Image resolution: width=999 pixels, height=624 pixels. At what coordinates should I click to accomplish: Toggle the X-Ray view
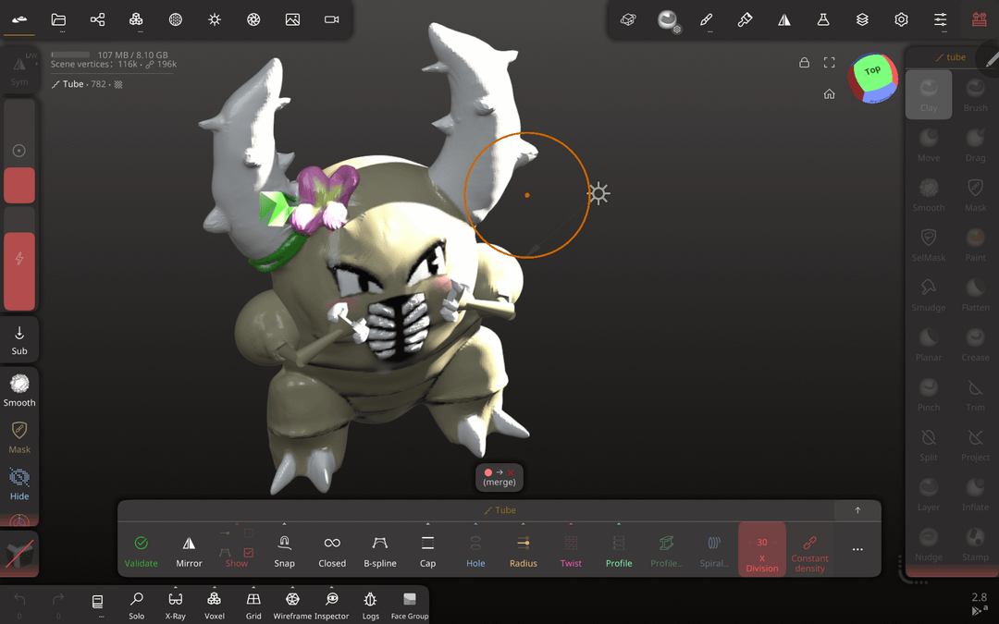pyautogui.click(x=175, y=605)
